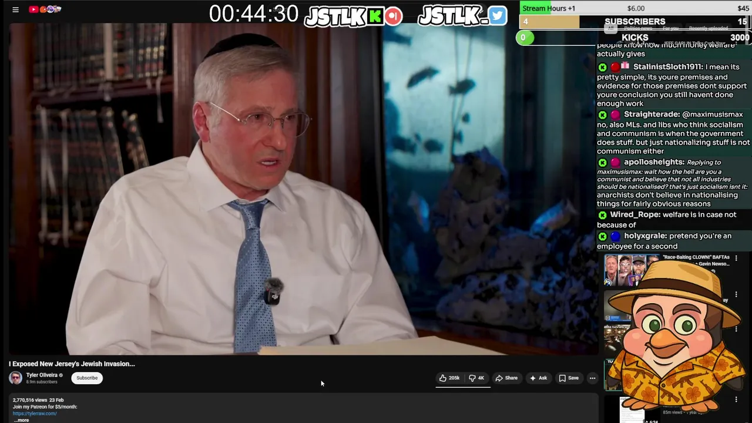Expand description with ...more
This screenshot has width=752, height=423.
coord(21,420)
